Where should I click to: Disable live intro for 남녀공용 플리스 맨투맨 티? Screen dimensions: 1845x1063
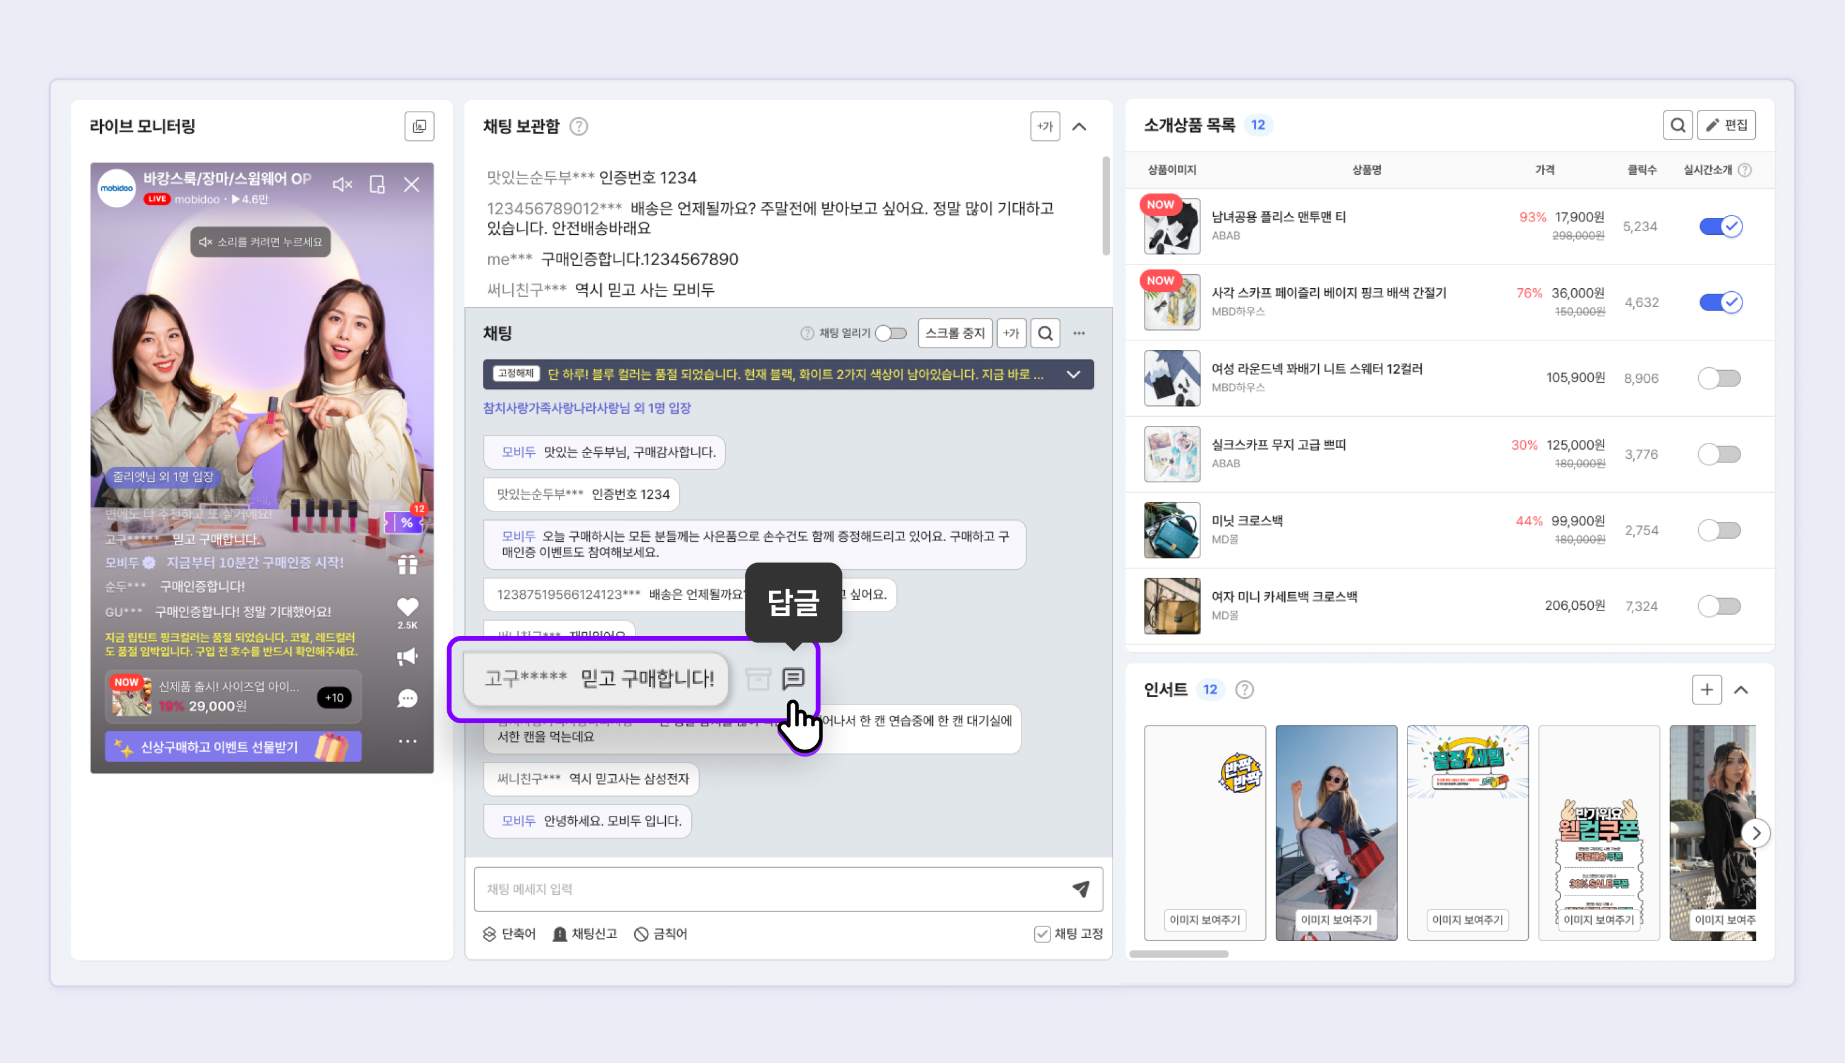pos(1720,226)
